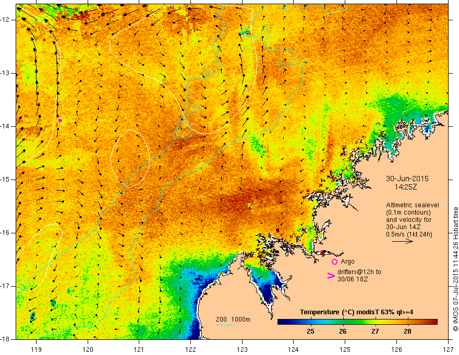459x355 pixels.
Task: Click the -18 latitude axis label
Action: (x=6, y=339)
